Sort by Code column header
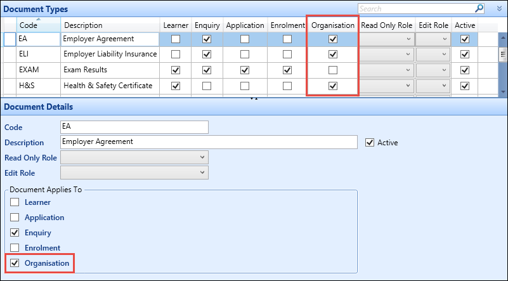 pyautogui.click(x=38, y=25)
